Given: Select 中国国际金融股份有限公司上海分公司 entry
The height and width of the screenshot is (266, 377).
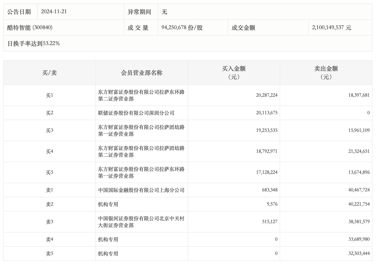Looking at the screenshot, I should click(141, 190).
